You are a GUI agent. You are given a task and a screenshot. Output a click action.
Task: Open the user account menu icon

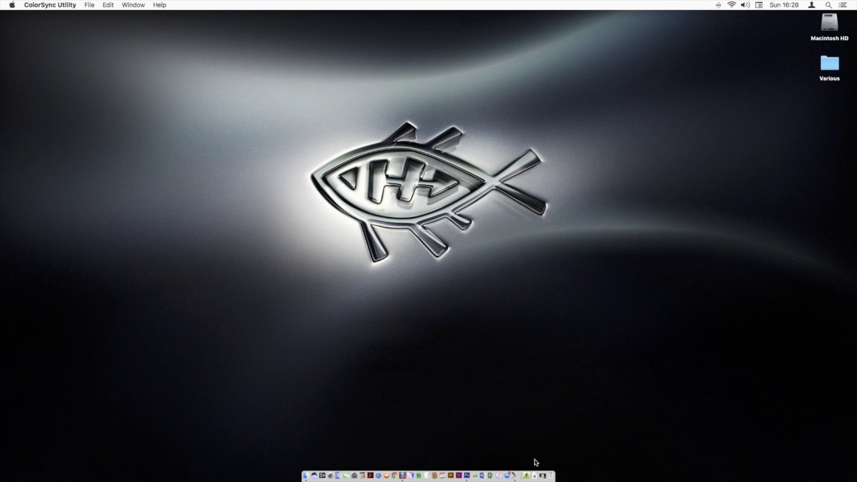(x=811, y=5)
